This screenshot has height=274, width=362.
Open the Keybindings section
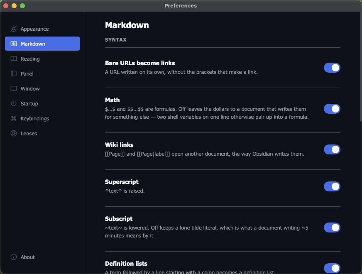click(42, 118)
